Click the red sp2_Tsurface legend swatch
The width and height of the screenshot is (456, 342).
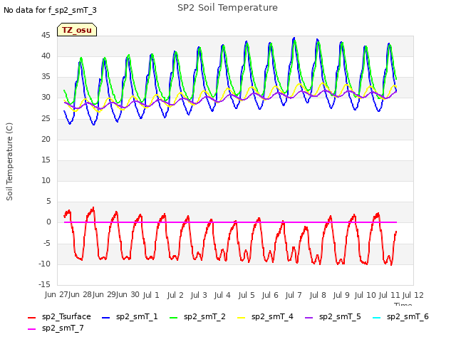pos(31,318)
